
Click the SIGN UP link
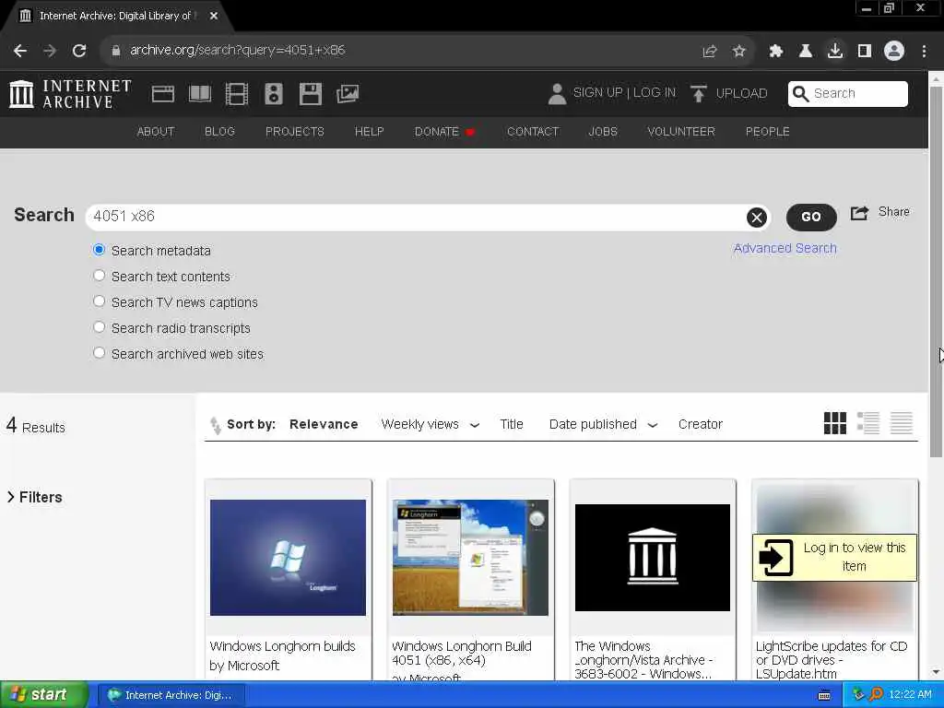pyautogui.click(x=597, y=93)
